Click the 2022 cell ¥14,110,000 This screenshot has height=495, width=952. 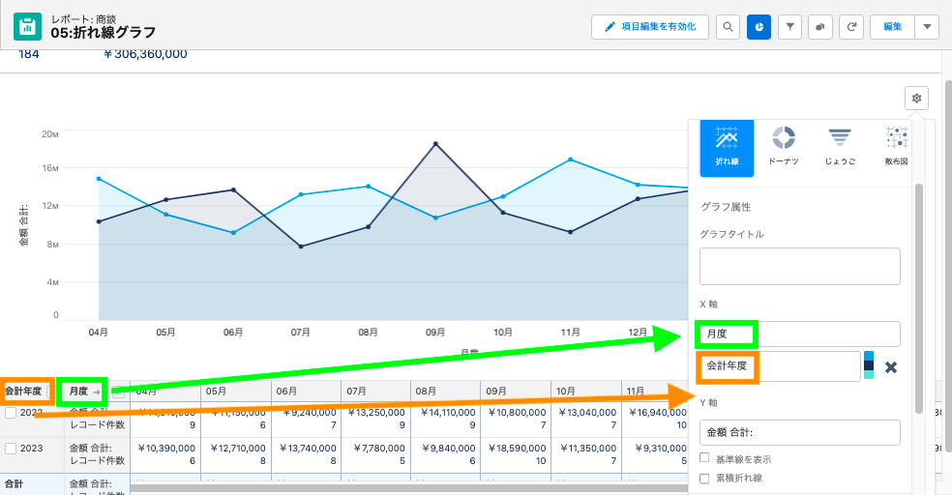tap(448, 413)
